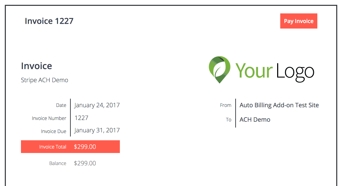Select the invoice number value 1227
340x186 pixels.
(81, 118)
